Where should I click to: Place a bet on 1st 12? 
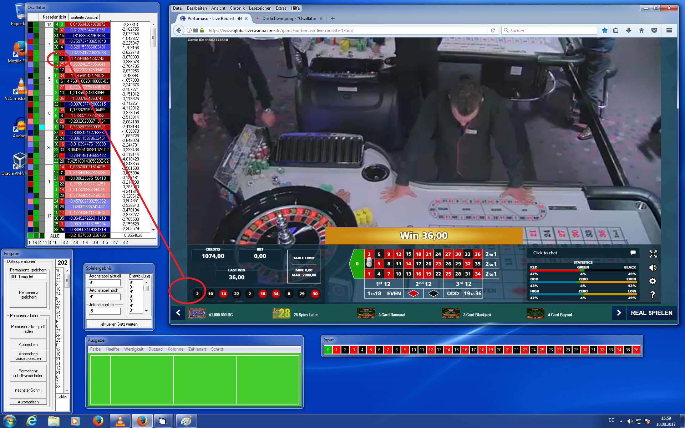384,284
